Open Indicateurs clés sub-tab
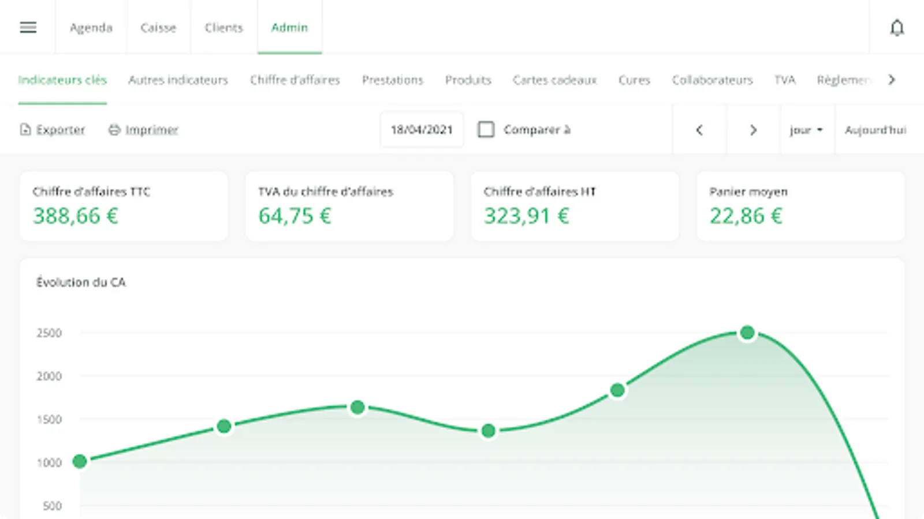This screenshot has width=924, height=519. tap(62, 80)
